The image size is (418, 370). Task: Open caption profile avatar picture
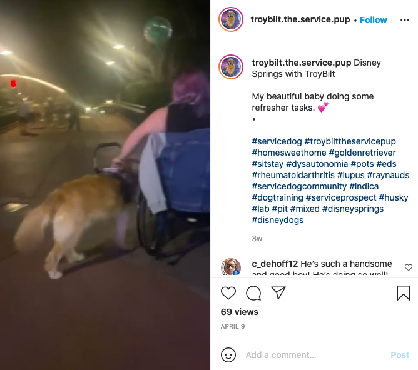[x=231, y=67]
